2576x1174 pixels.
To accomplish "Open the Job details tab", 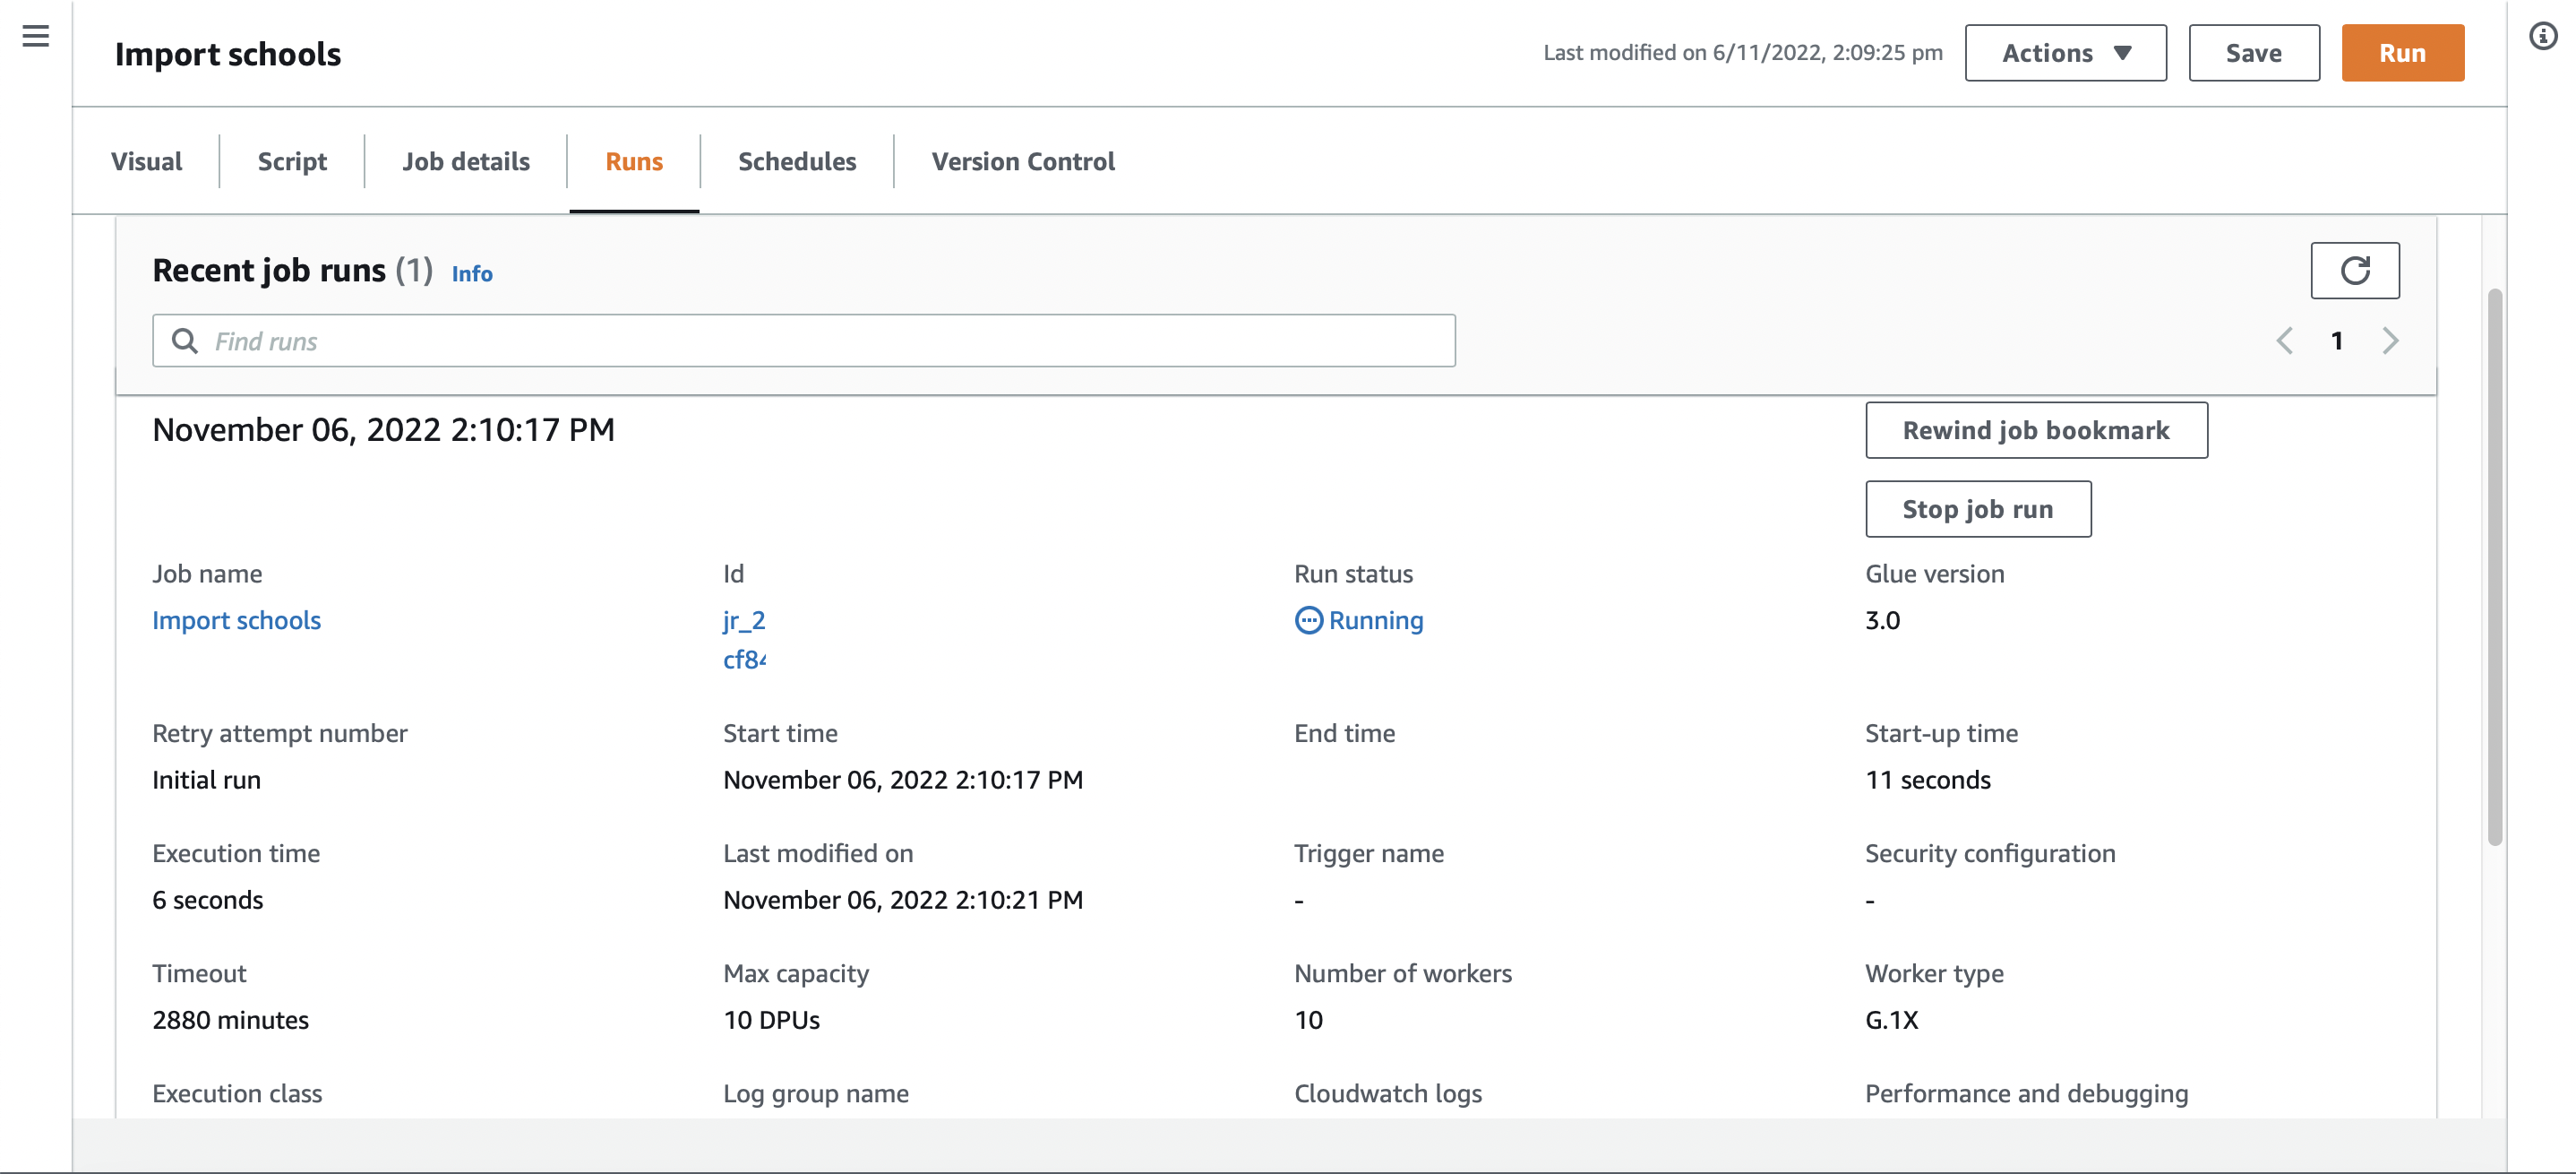I will [x=466, y=161].
